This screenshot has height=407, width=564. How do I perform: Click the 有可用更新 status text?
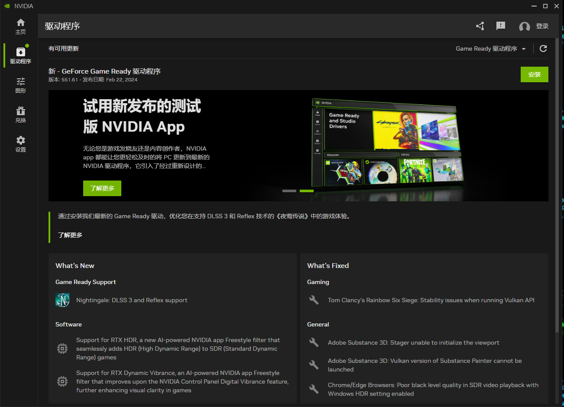(x=64, y=48)
